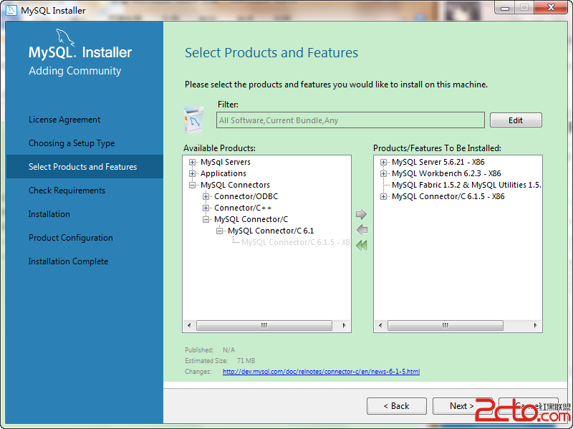The height and width of the screenshot is (429, 573).
Task: Click the software box filter icon
Action: click(193, 120)
